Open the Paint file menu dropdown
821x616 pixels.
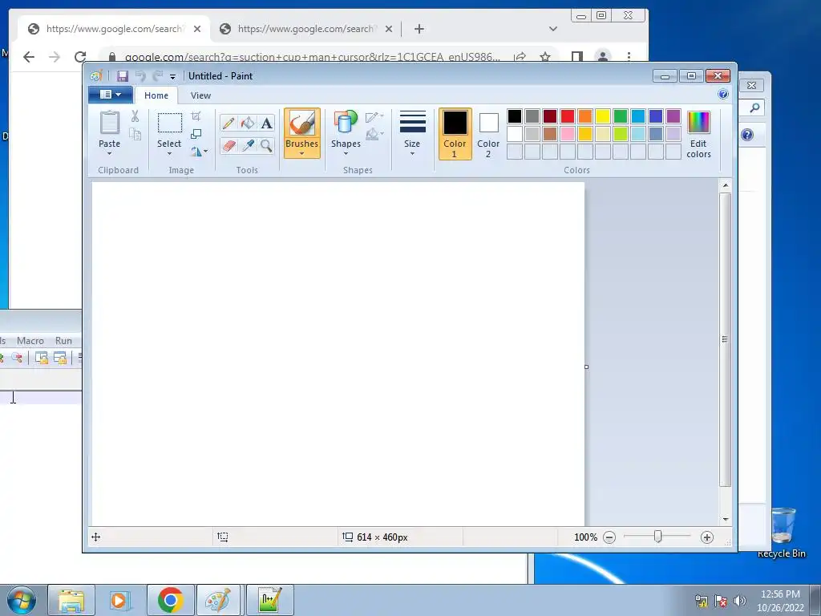click(111, 95)
